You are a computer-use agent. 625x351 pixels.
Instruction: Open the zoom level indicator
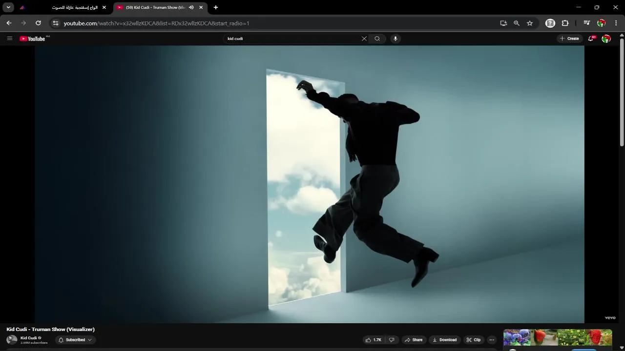point(517,23)
